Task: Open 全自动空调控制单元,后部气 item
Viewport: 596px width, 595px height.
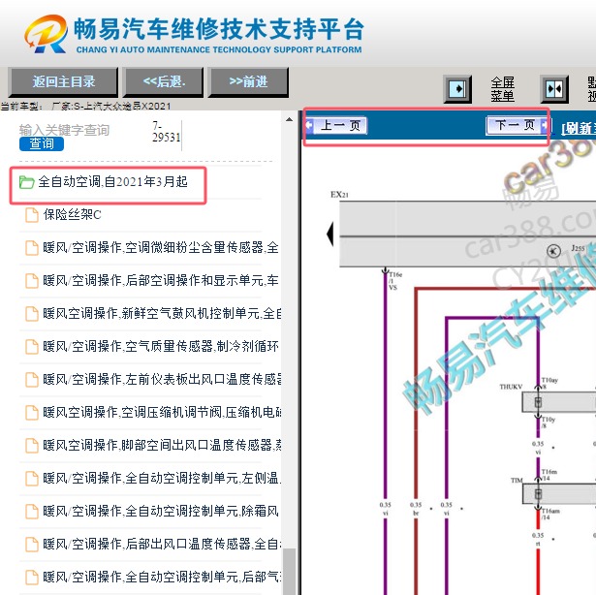Action: 162,577
